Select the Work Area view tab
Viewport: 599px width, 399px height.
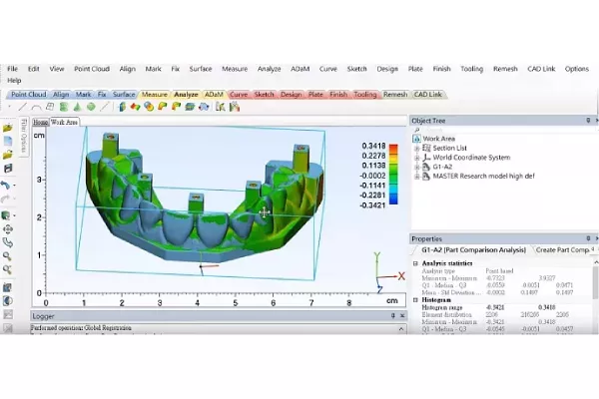click(65, 122)
